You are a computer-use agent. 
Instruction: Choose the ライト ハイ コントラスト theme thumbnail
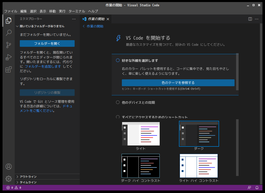click(199, 166)
